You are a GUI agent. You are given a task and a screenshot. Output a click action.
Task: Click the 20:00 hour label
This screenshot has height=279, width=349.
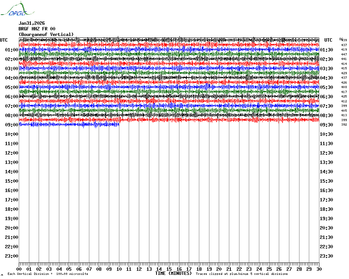pos(12,228)
